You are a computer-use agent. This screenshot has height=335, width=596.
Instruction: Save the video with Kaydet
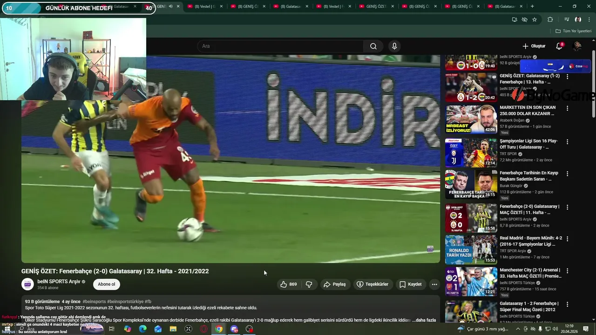tap(410, 284)
